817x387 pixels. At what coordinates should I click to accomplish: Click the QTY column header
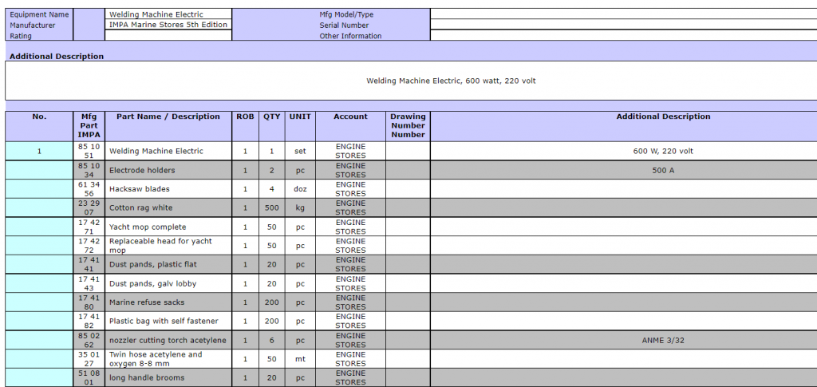[x=272, y=116]
